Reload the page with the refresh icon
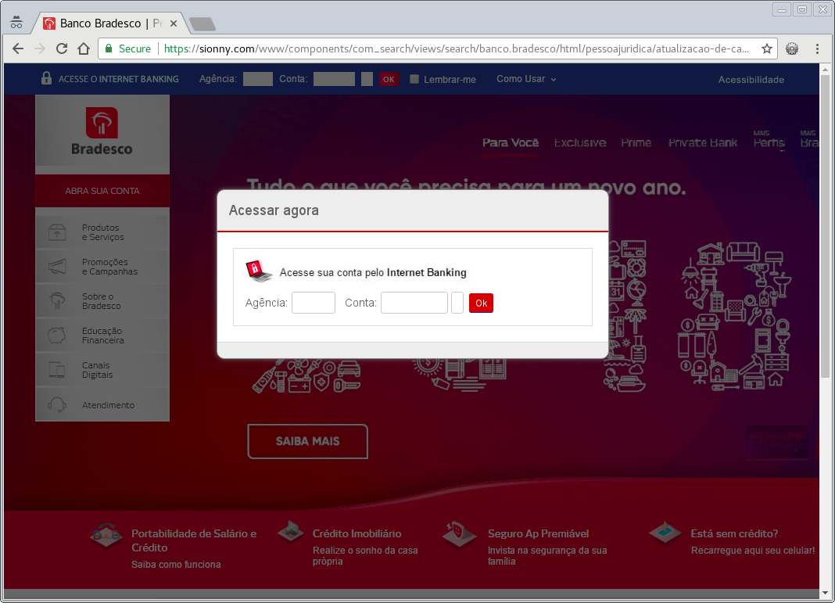This screenshot has height=603, width=835. pos(62,49)
